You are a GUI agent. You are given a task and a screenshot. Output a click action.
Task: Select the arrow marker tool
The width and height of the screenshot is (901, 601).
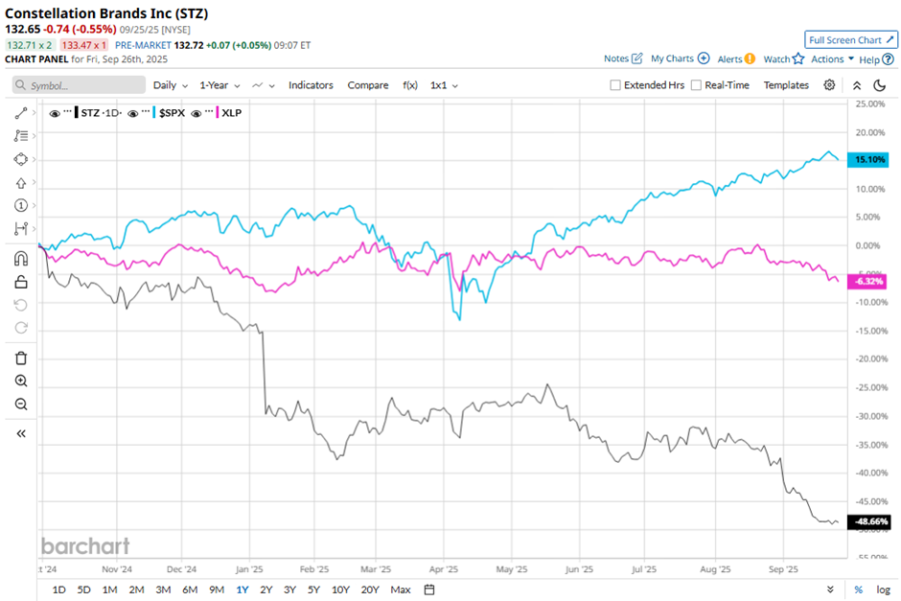pos(21,183)
